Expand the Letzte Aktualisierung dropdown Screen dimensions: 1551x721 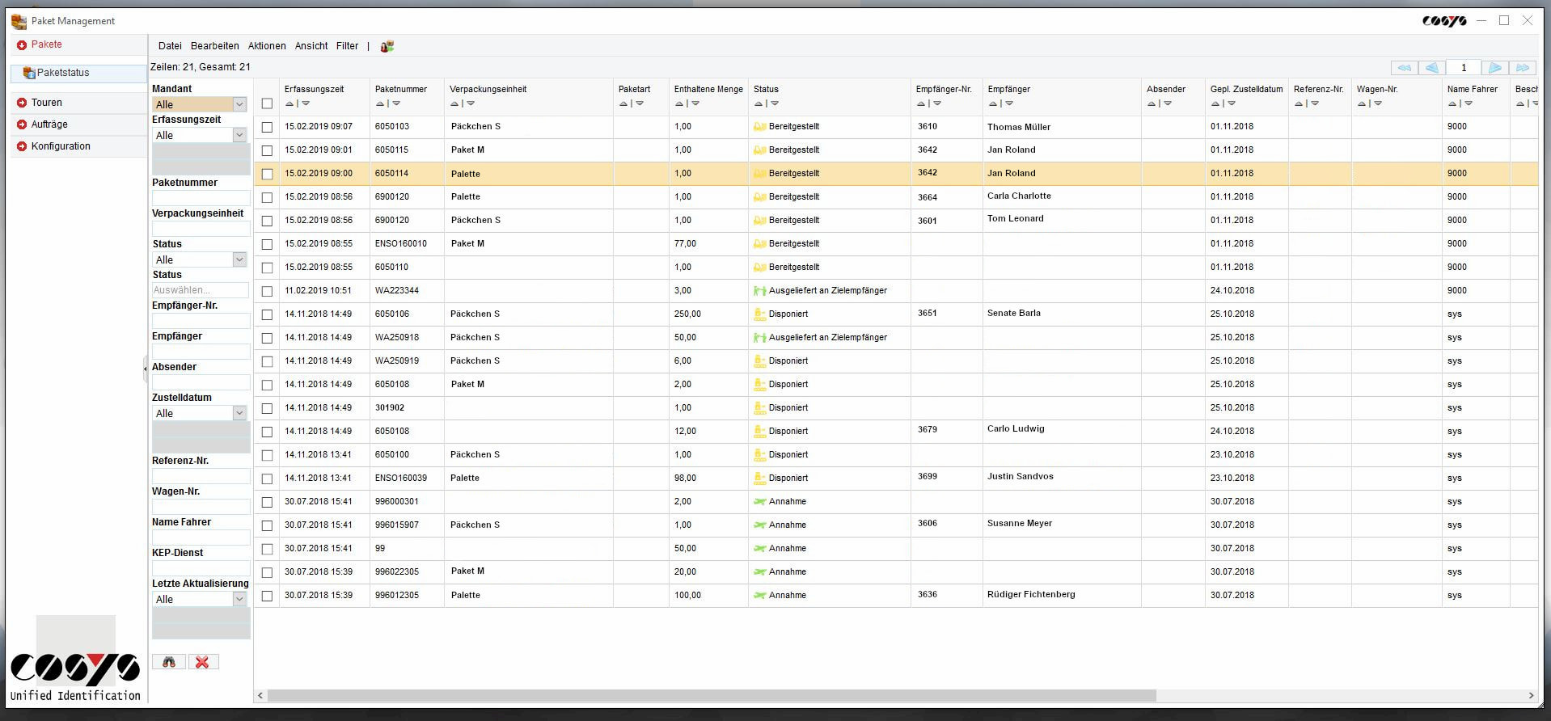click(x=239, y=599)
